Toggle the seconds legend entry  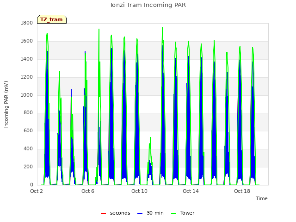pyautogui.click(x=115, y=213)
